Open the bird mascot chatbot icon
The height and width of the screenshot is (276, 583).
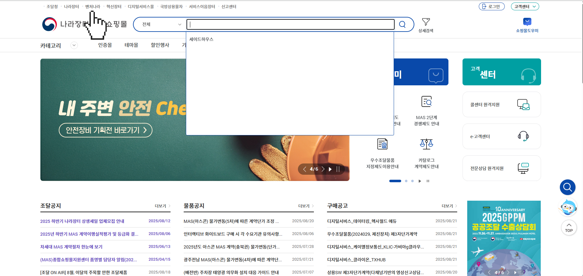pyautogui.click(x=568, y=207)
